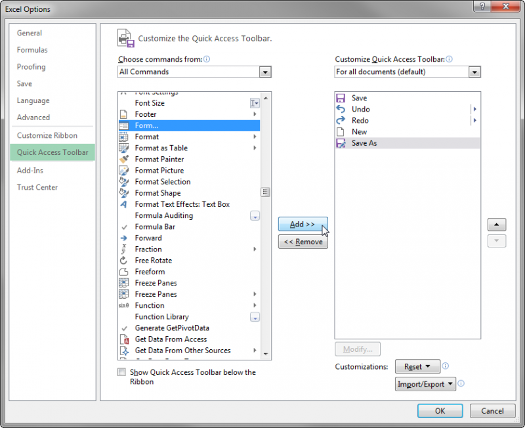Expand the Fraction submenu arrow
The image size is (525, 428).
click(x=255, y=249)
